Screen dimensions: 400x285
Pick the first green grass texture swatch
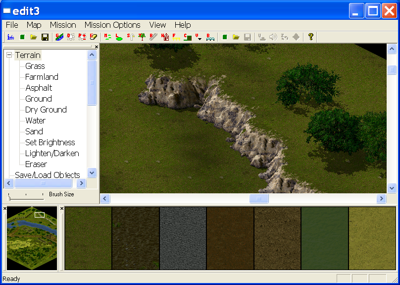[x=88, y=238]
